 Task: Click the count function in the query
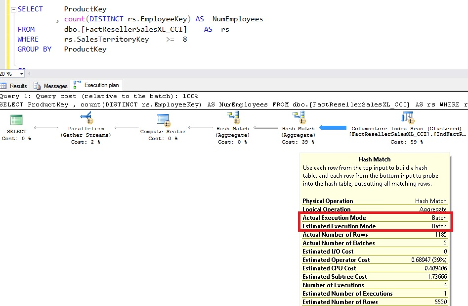pos(74,19)
